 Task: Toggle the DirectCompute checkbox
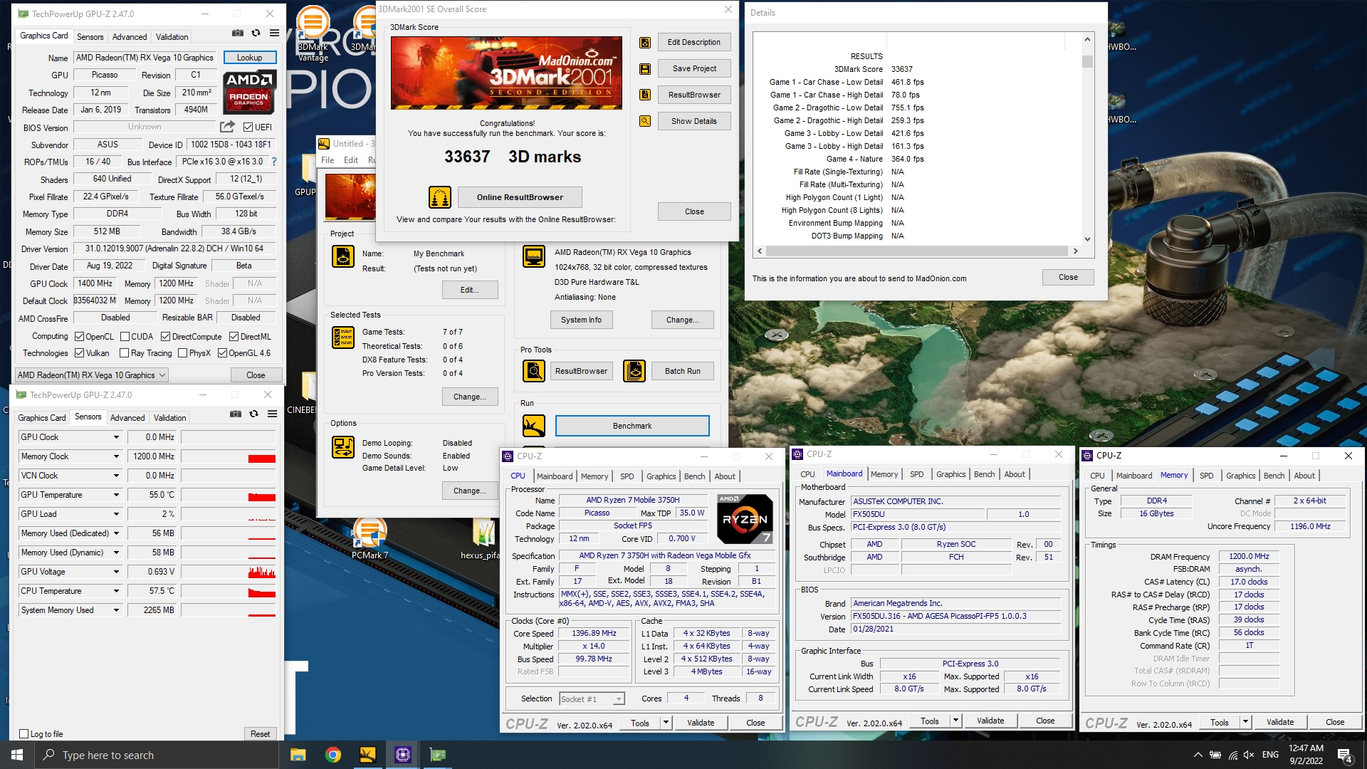tap(165, 337)
